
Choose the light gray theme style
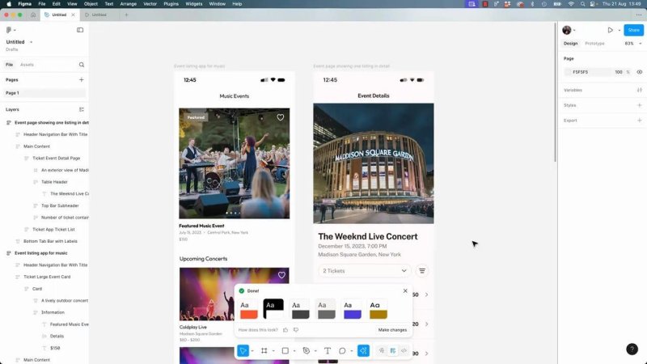point(327,310)
